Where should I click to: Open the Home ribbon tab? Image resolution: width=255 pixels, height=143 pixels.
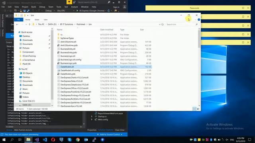tap(27, 19)
